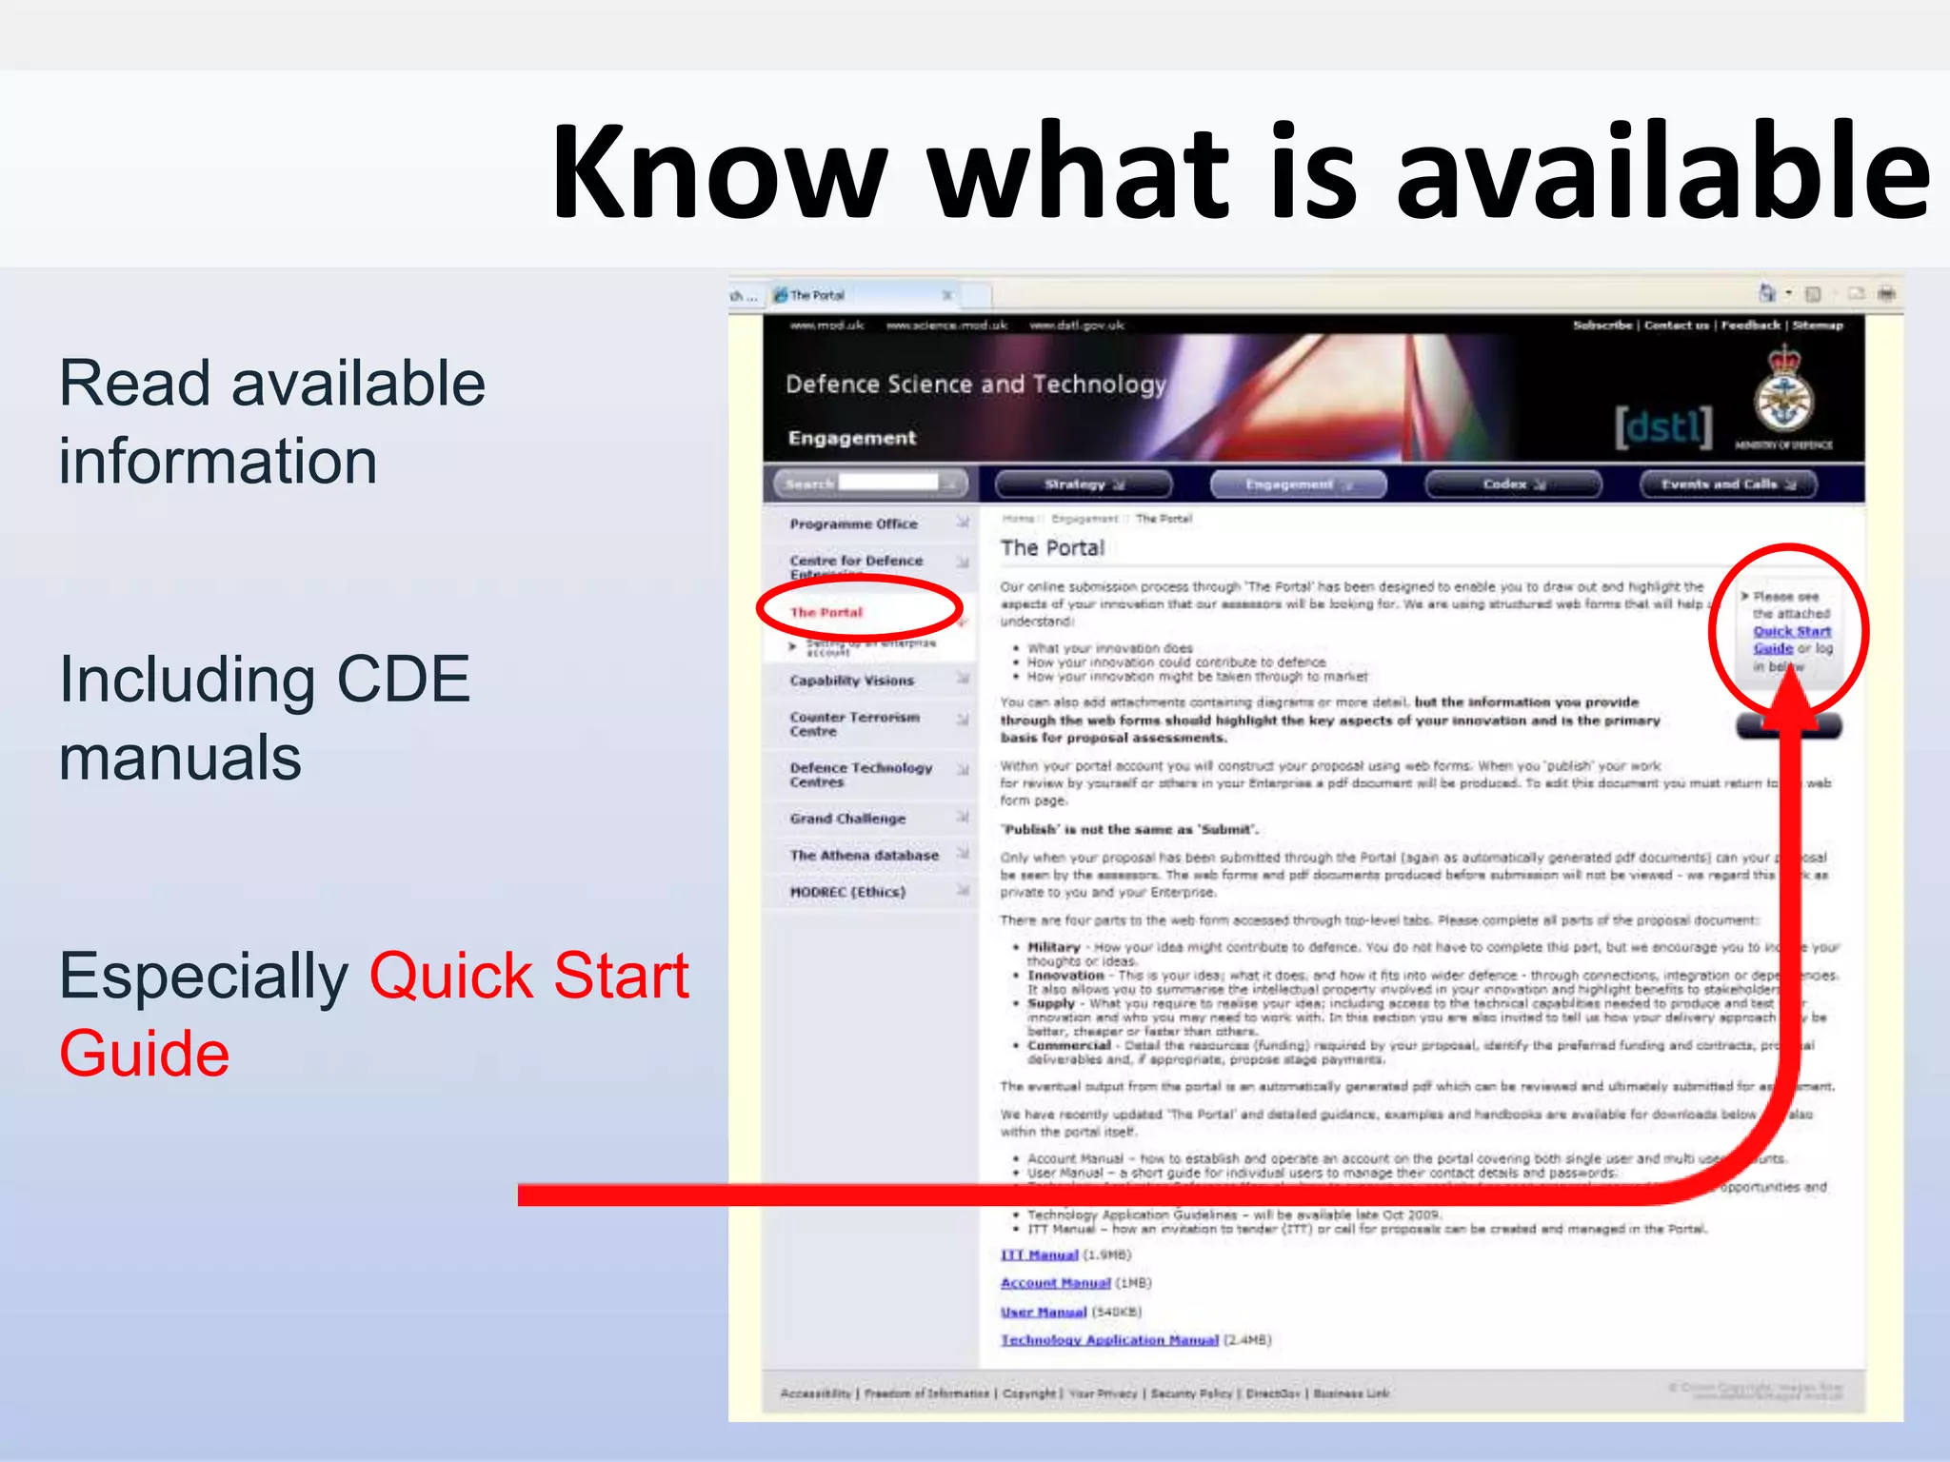This screenshot has width=1950, height=1462.
Task: Select Counter Terrorism Centre in sidebar
Action: click(854, 724)
